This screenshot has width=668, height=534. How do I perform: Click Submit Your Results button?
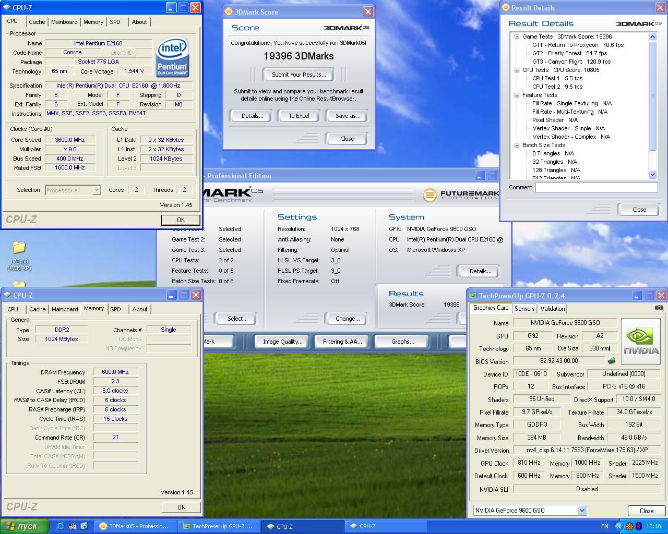pos(299,75)
